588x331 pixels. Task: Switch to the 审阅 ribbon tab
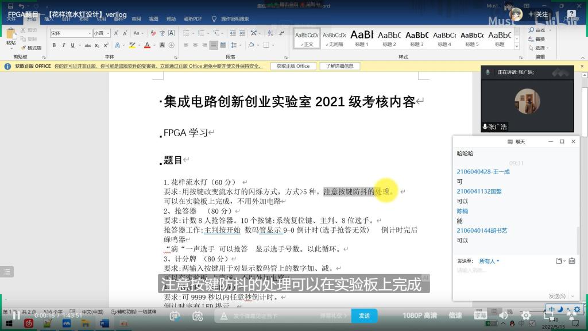[136, 19]
